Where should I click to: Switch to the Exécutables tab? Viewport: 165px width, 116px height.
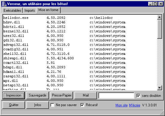point(12,10)
